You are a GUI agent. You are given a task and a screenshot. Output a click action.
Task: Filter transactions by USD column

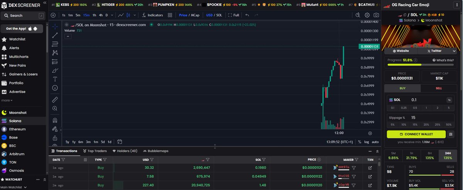click(152, 159)
